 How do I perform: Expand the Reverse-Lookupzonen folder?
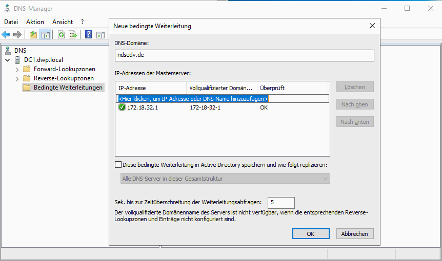click(17, 78)
